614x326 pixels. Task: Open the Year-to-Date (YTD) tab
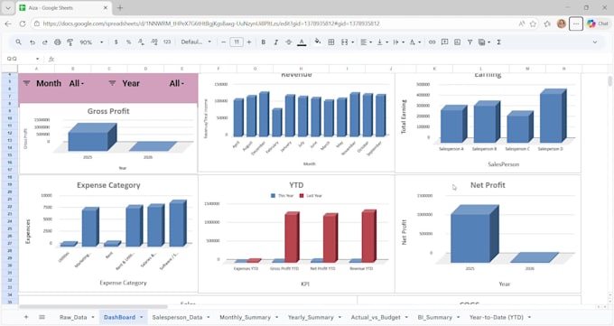(496, 317)
